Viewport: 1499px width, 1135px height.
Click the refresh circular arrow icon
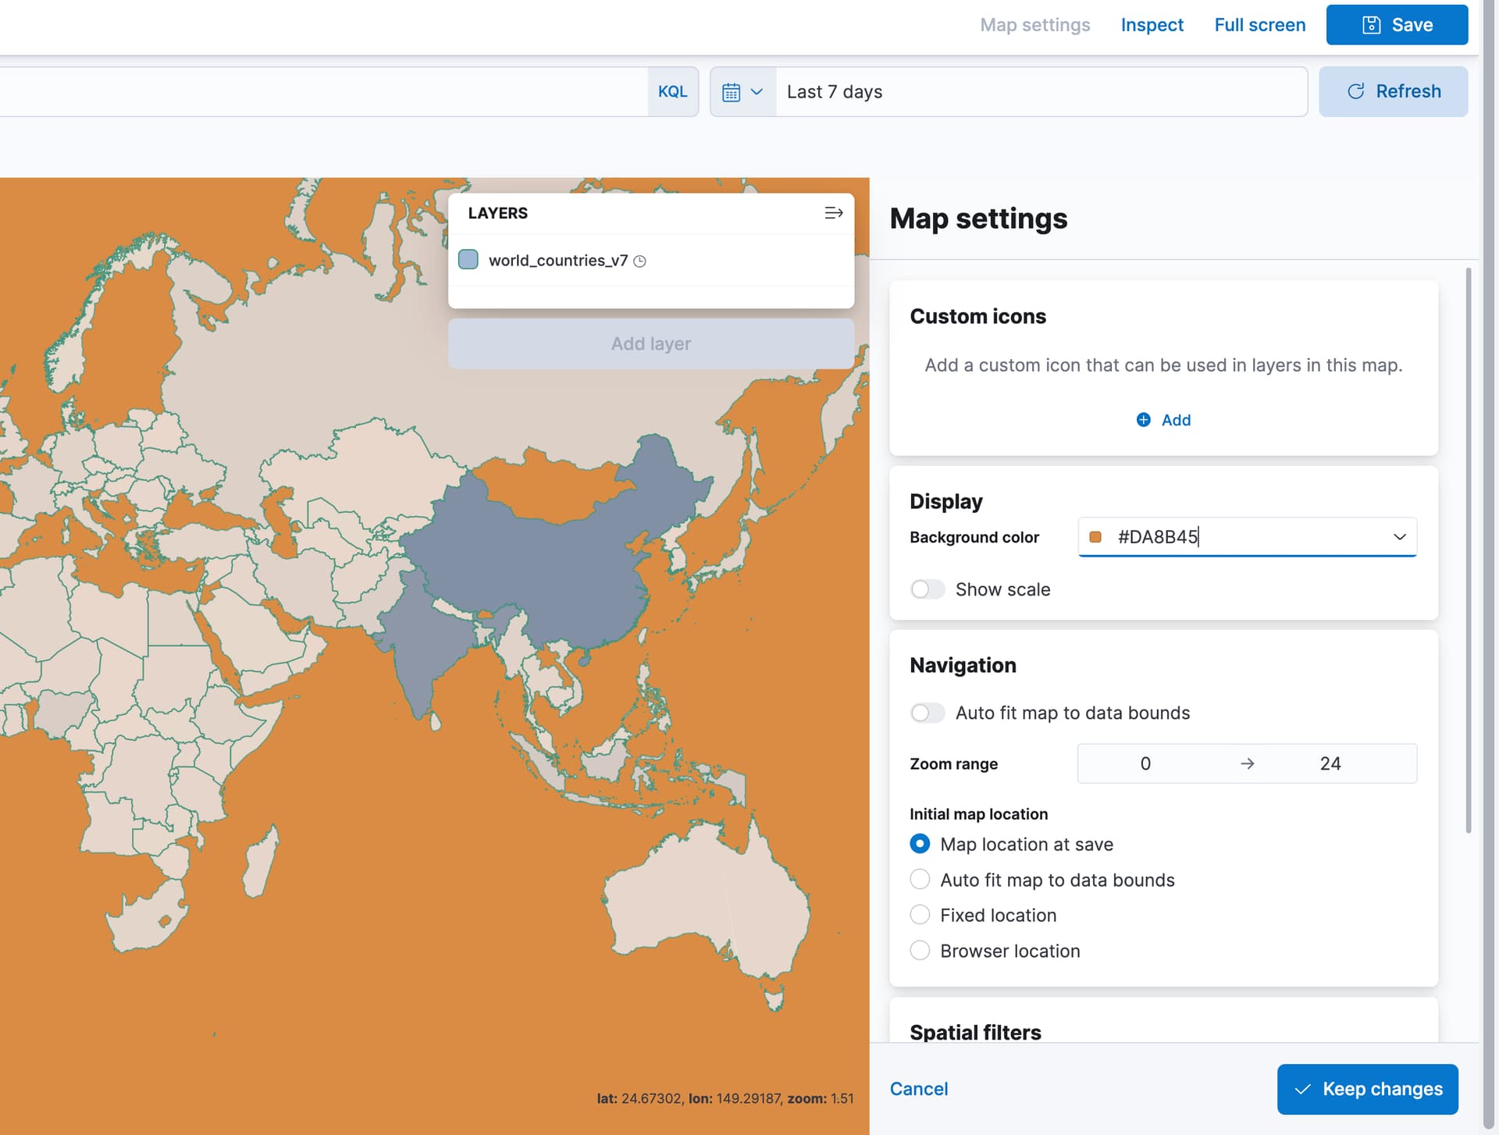point(1356,91)
